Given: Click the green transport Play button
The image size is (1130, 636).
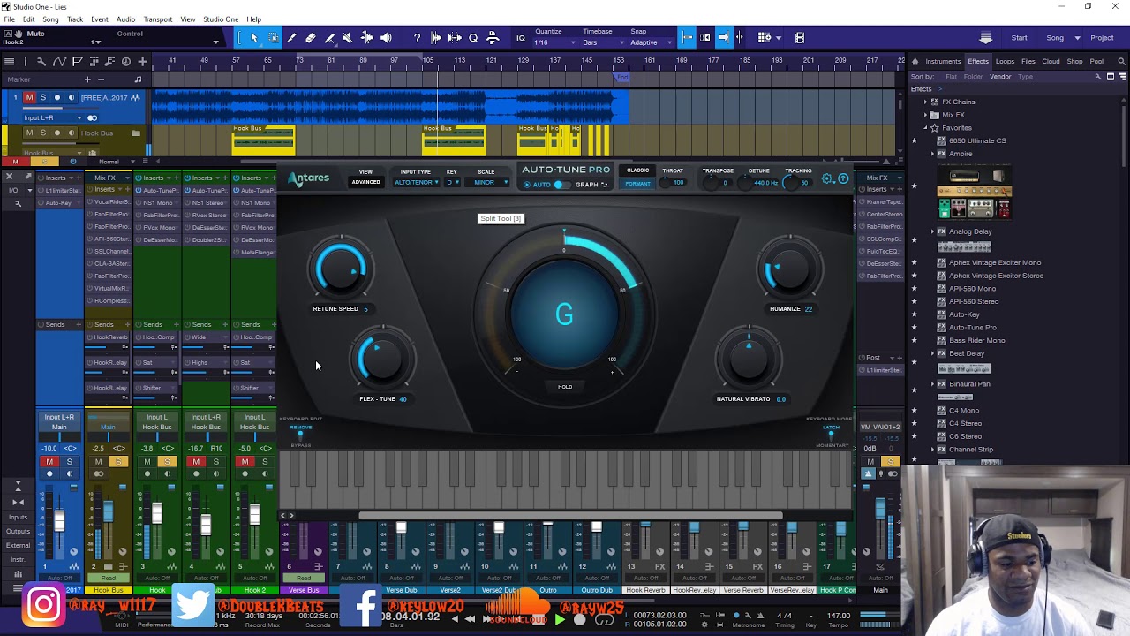Looking at the screenshot, I should (x=559, y=620).
